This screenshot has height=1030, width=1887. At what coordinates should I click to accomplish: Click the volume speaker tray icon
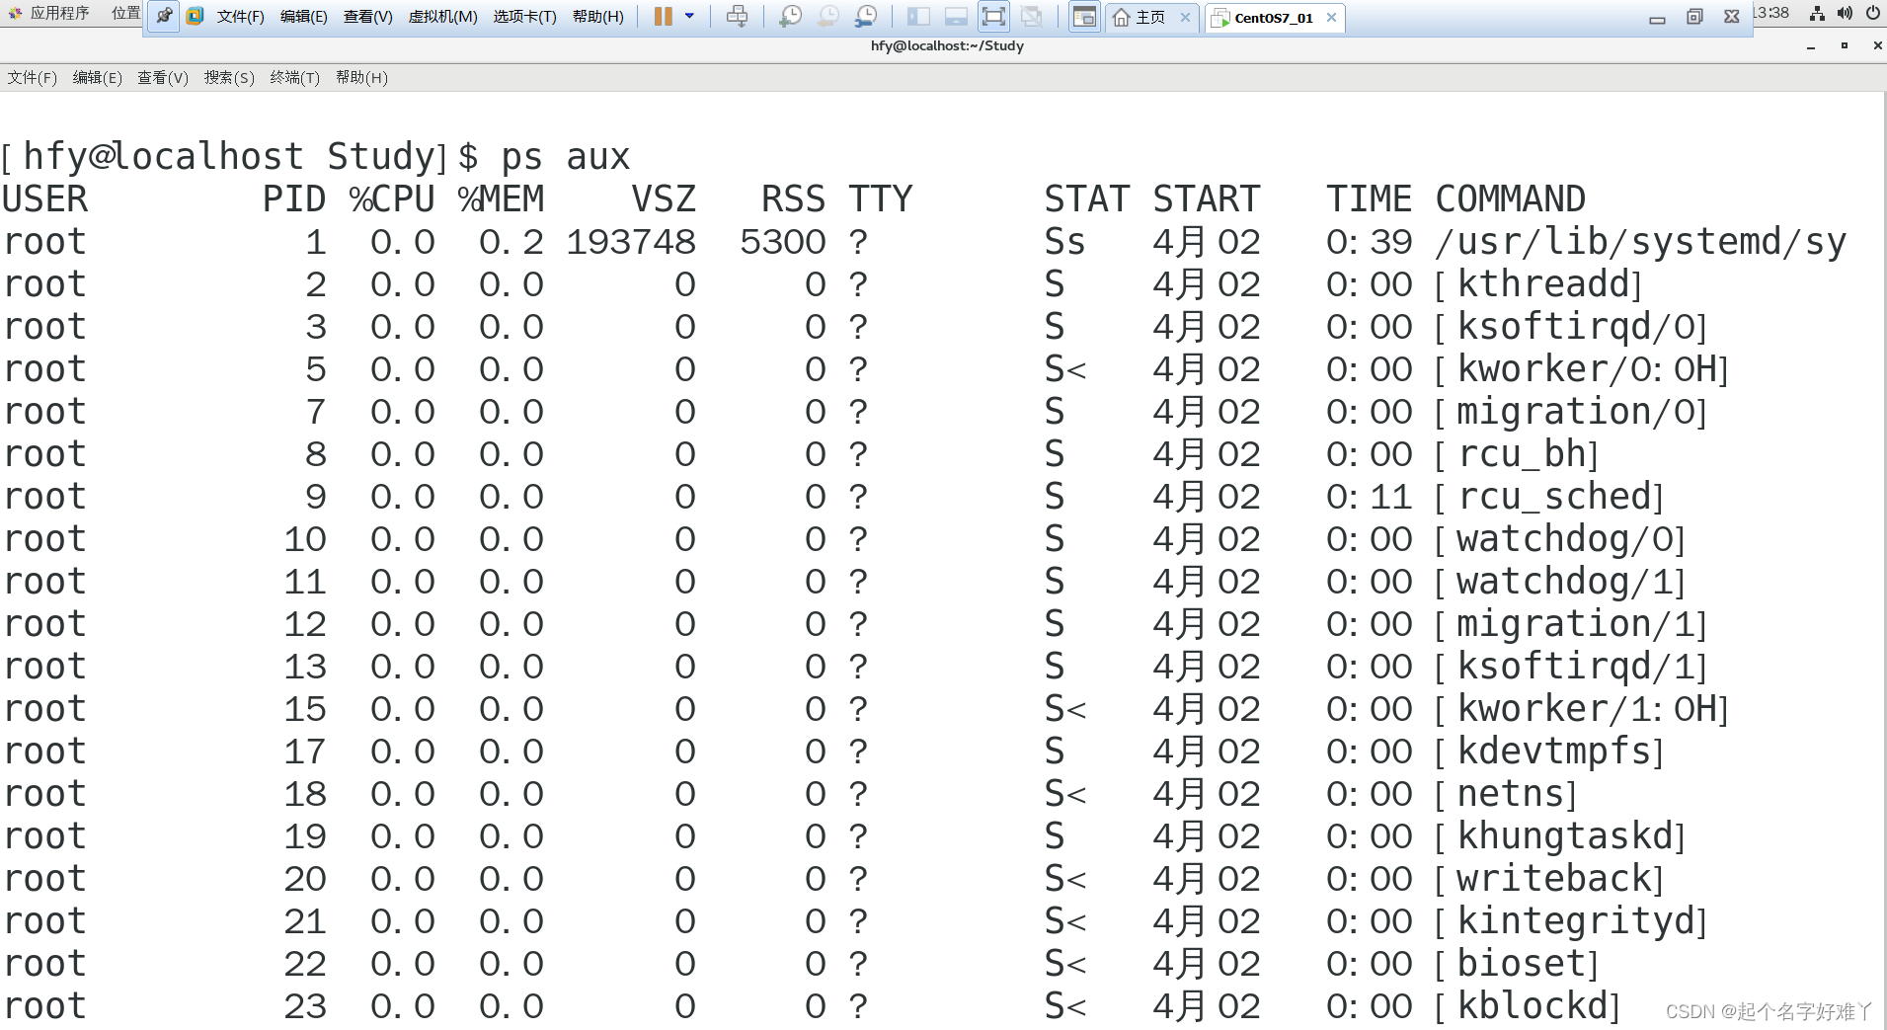1844,13
